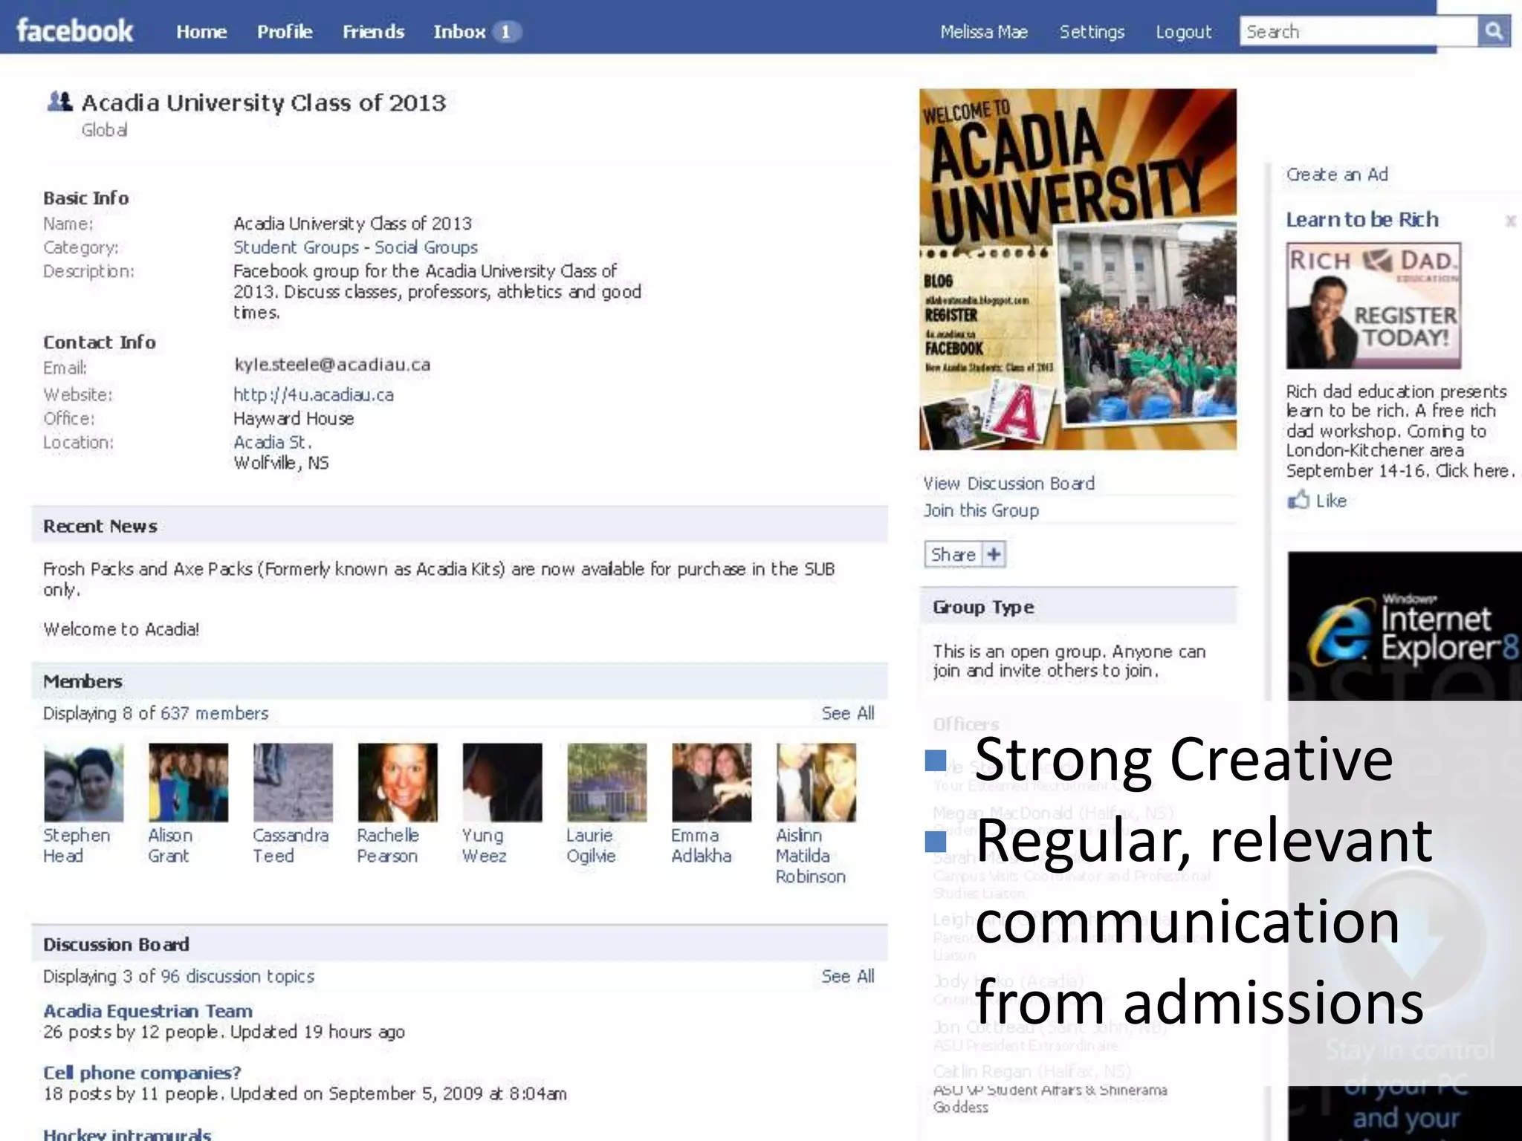The width and height of the screenshot is (1522, 1141).
Task: Click the Hayward House office text
Action: click(294, 418)
